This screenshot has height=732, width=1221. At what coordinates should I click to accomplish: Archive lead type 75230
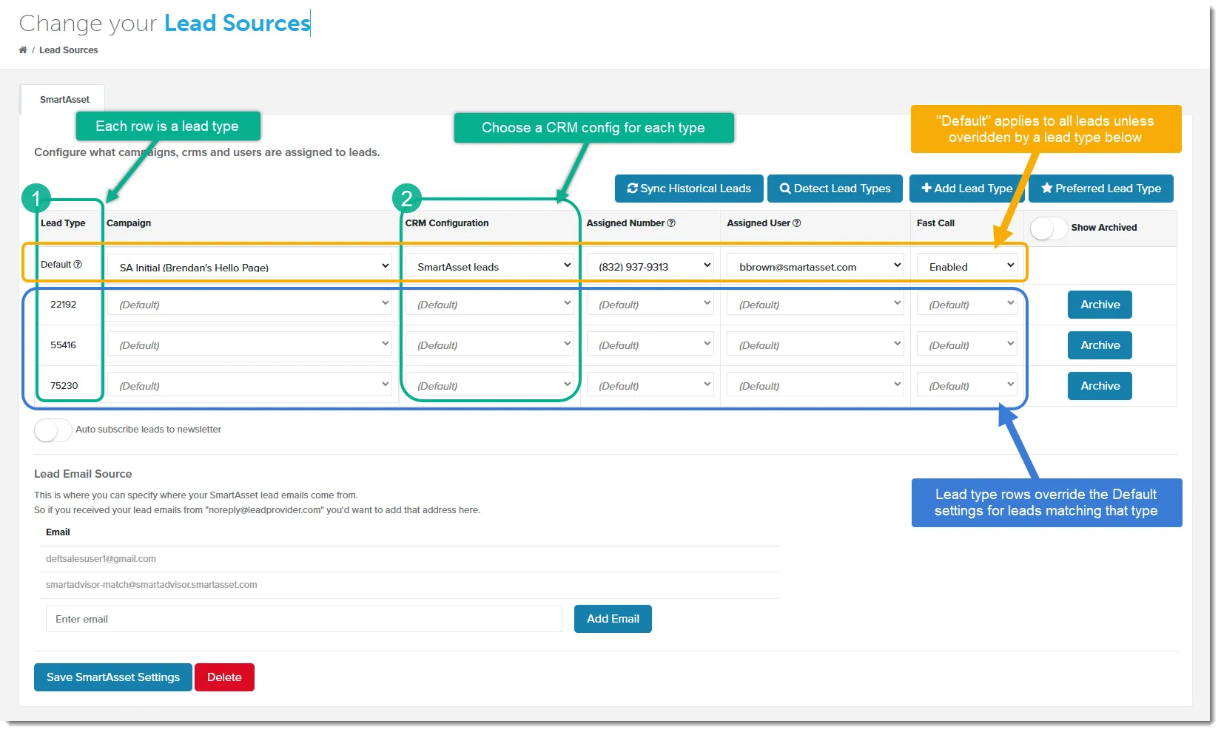pos(1100,386)
